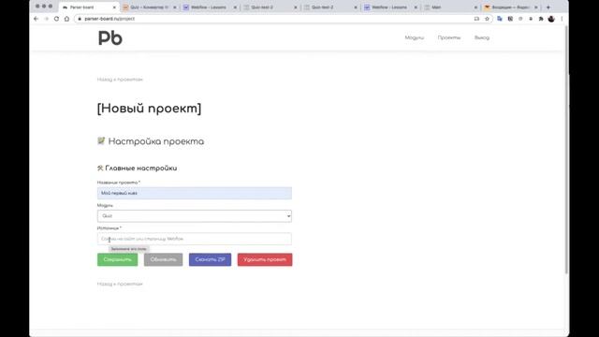Close the Main tab
The image size is (599, 337).
pyautogui.click(x=475, y=7)
